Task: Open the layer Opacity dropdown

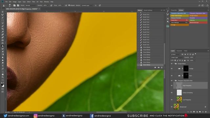Action: click(x=195, y=57)
